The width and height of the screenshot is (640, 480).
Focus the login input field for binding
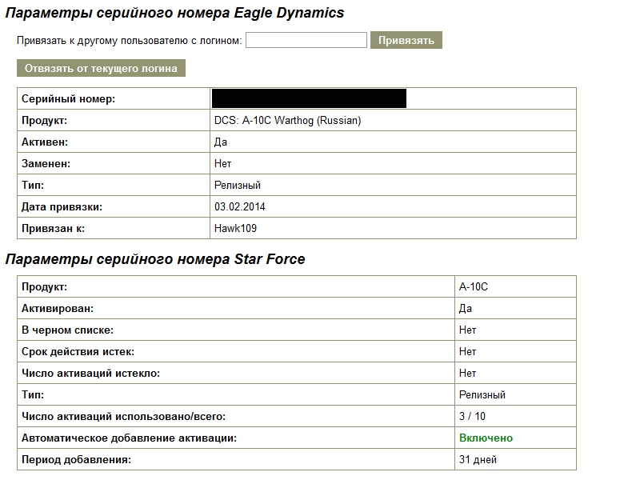tap(306, 40)
